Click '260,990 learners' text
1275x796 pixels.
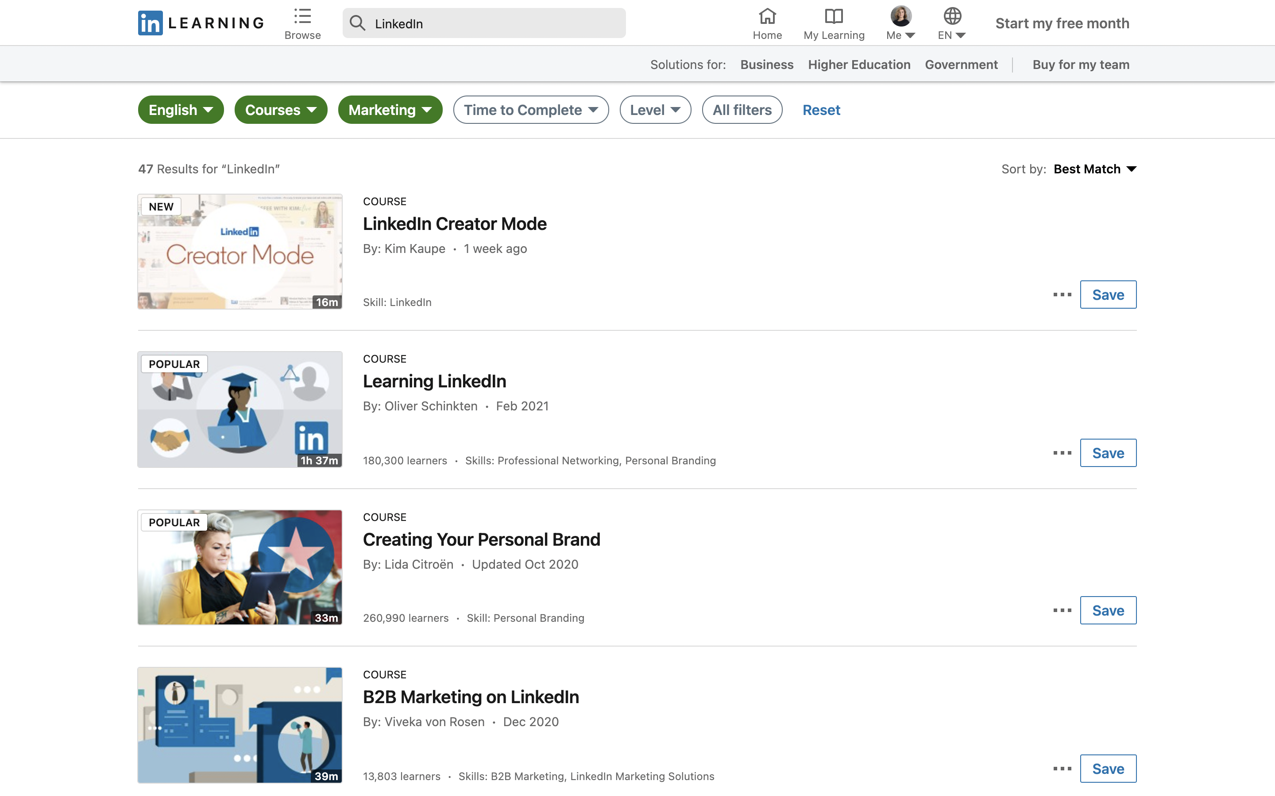tap(406, 618)
